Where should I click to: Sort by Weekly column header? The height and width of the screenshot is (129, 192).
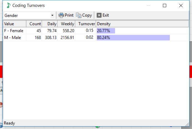tap(66, 24)
